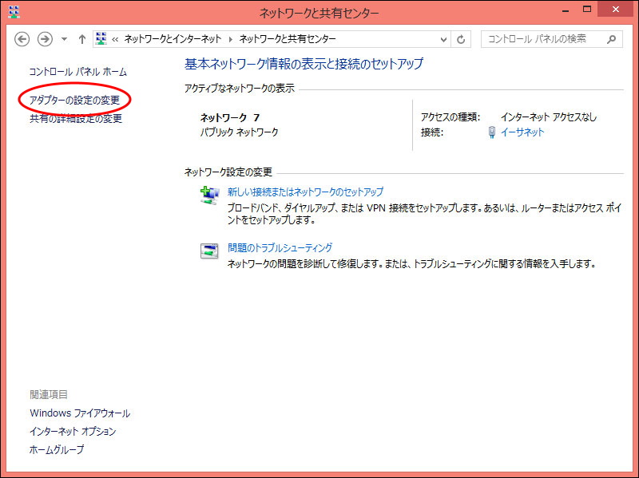Click インターネット アクセスなし status text
The width and height of the screenshot is (639, 478).
click(x=549, y=117)
